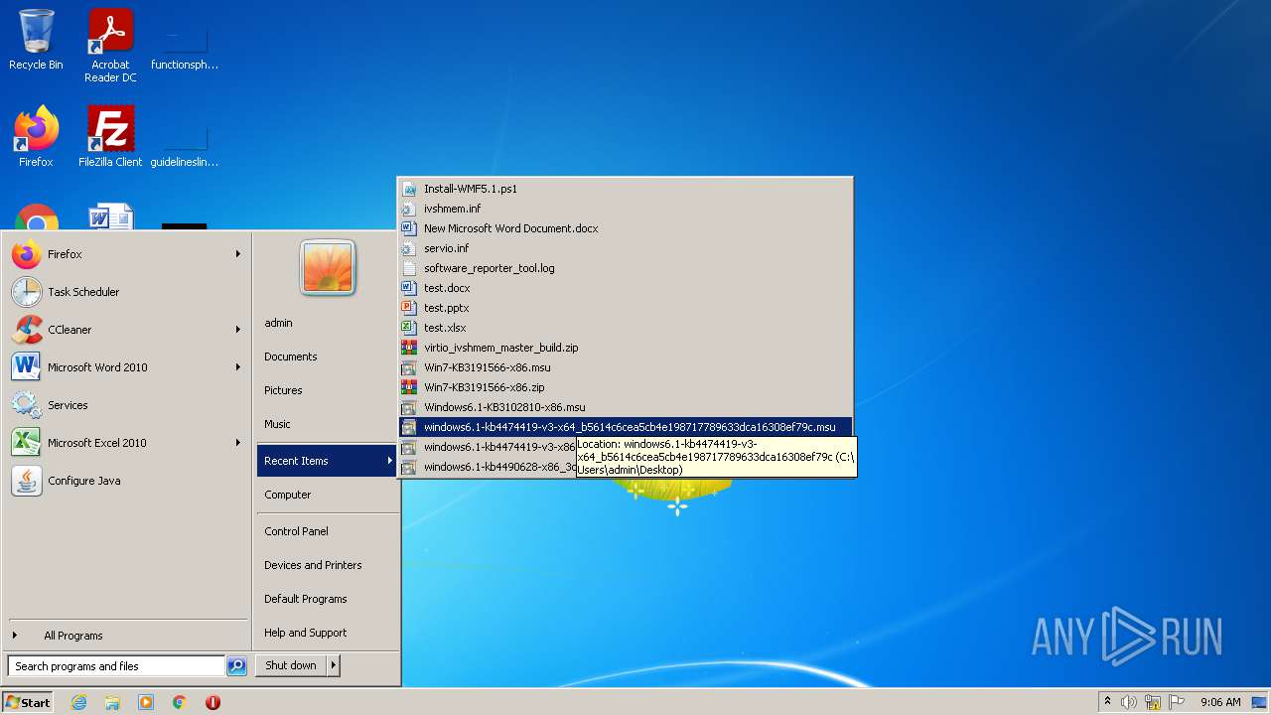Viewport: 1271px width, 715px height.
Task: Click the Shut down button
Action: click(291, 665)
